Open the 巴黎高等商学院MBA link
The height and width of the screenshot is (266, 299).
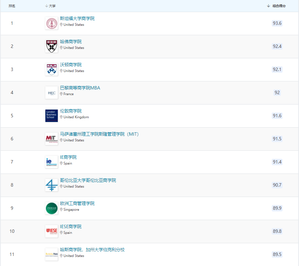(80, 88)
